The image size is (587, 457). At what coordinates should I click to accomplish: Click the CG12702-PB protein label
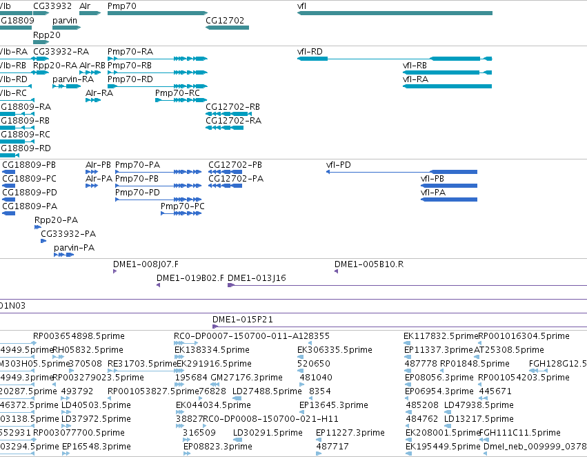pos(235,165)
